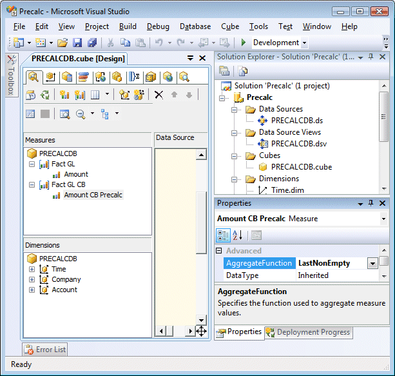
Task: Open the cube Browser designer tab
Action: [x=184, y=77]
